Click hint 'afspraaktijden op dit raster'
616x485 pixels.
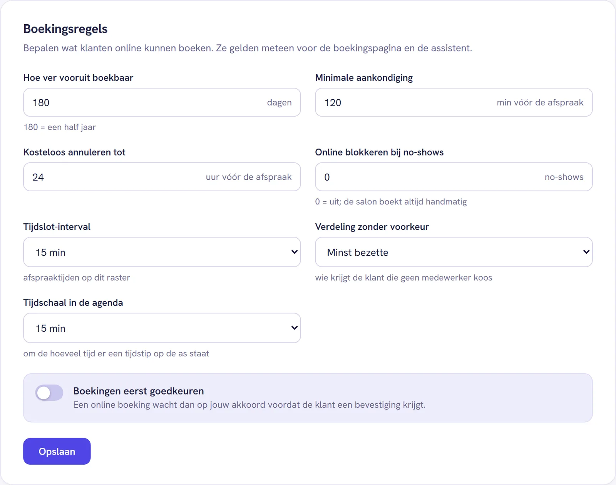click(77, 278)
